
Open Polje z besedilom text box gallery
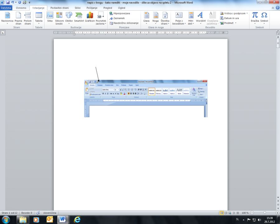coord(179,18)
